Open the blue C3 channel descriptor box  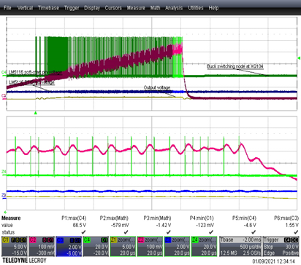(69, 247)
